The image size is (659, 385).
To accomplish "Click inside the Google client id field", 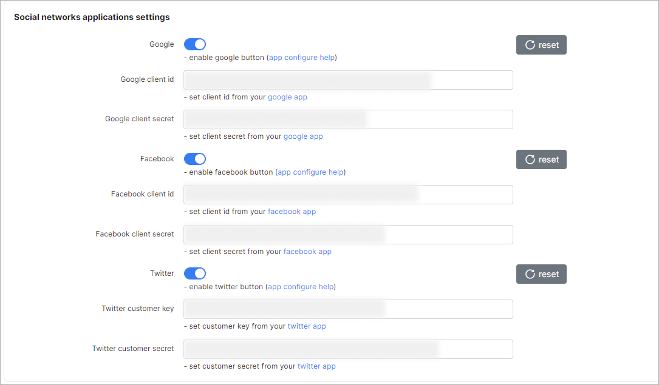I will (347, 79).
